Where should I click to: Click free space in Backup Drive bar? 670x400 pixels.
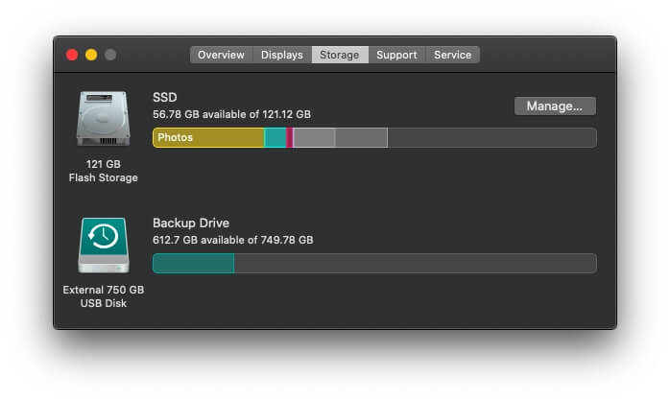pos(414,263)
